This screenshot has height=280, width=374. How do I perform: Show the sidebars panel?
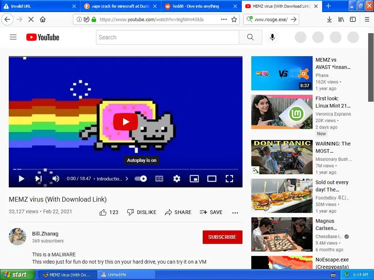[x=353, y=20]
